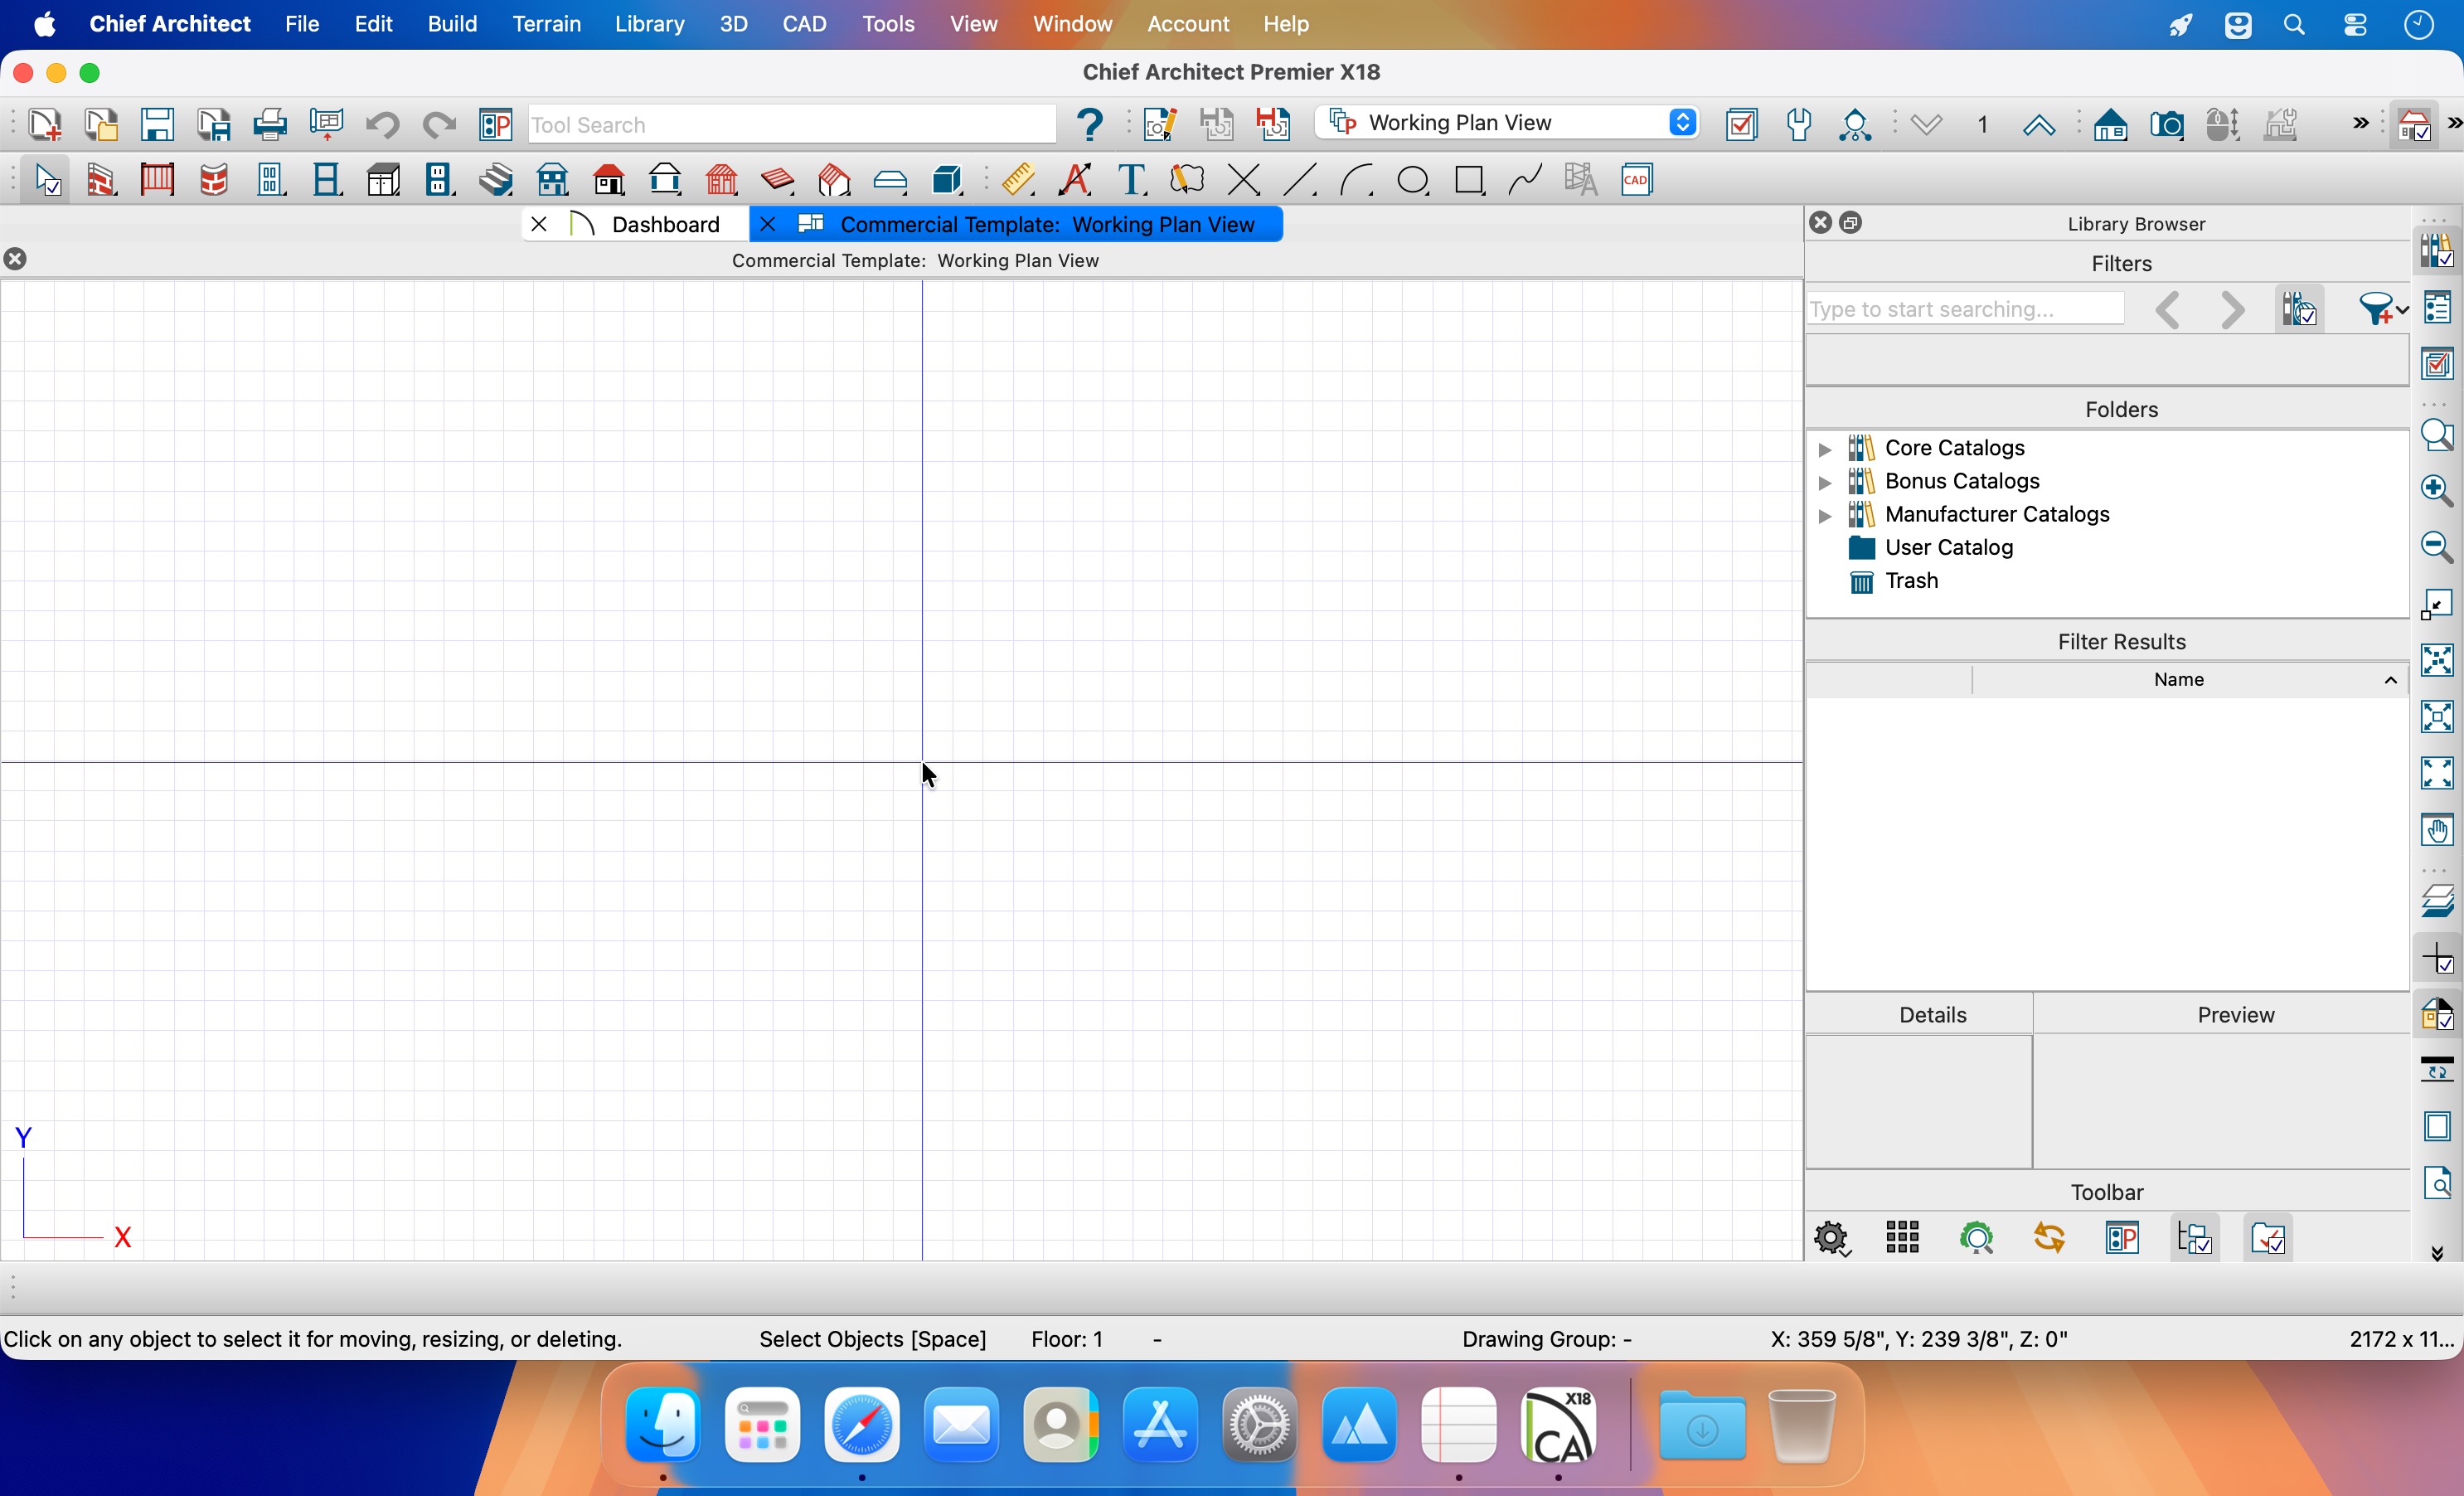The width and height of the screenshot is (2464, 1496).
Task: Open the CAD Detail Management icon
Action: (x=1637, y=180)
